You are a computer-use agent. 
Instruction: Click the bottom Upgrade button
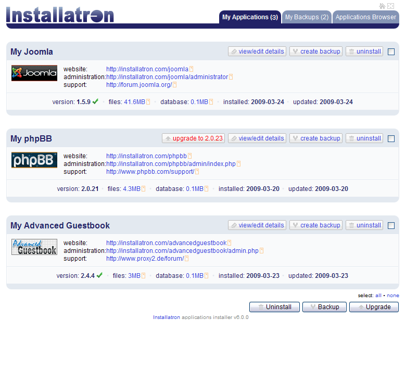[374, 307]
